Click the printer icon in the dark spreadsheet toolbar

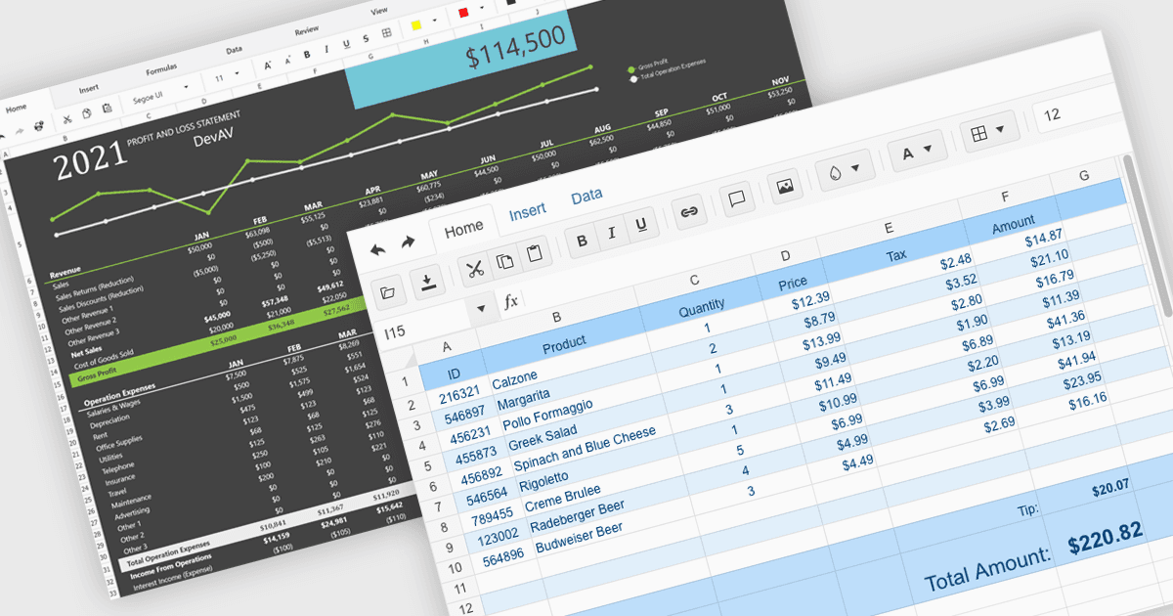click(x=38, y=127)
